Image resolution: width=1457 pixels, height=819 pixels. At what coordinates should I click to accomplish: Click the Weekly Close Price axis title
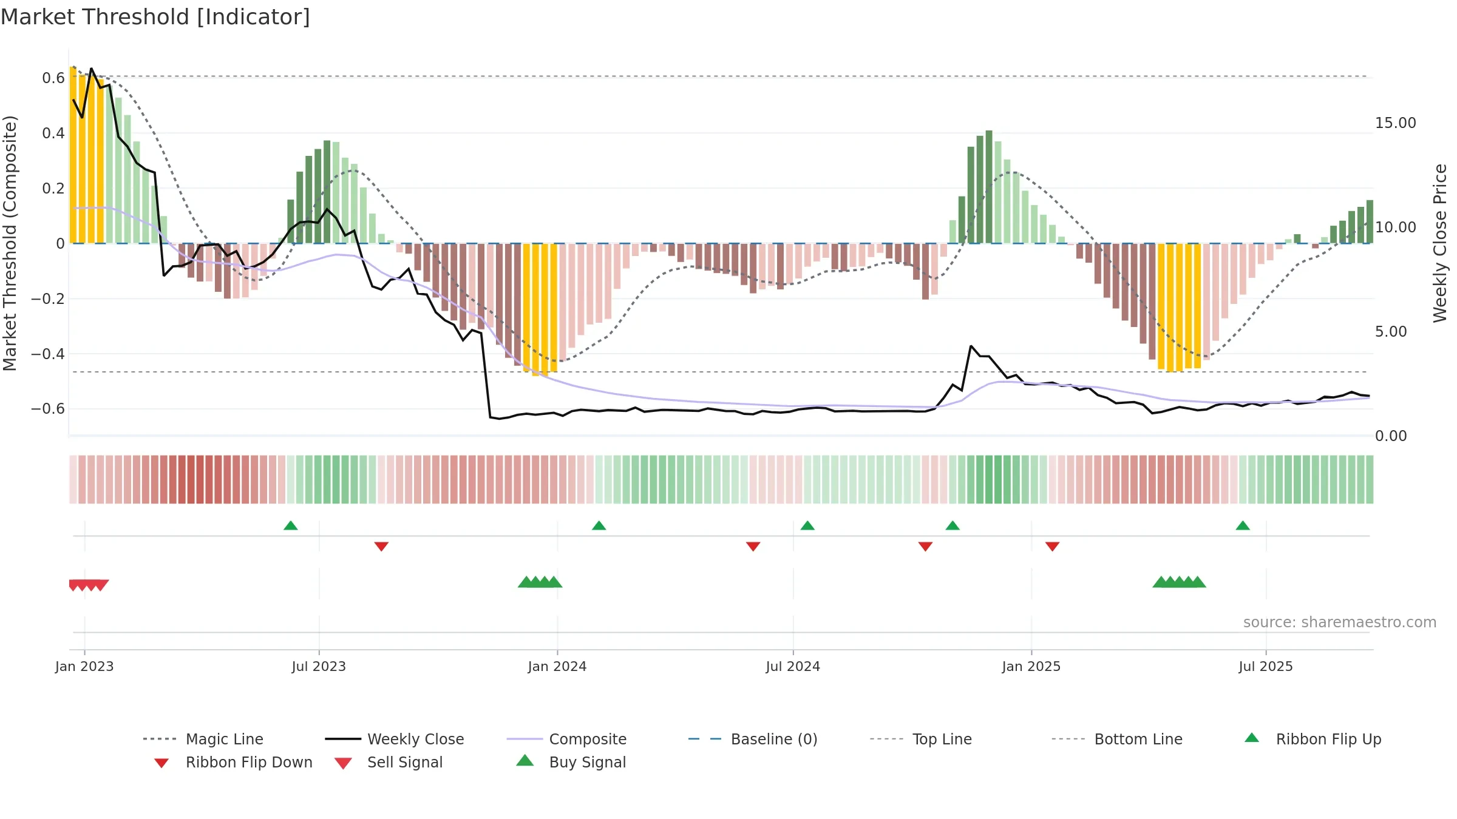1440,243
